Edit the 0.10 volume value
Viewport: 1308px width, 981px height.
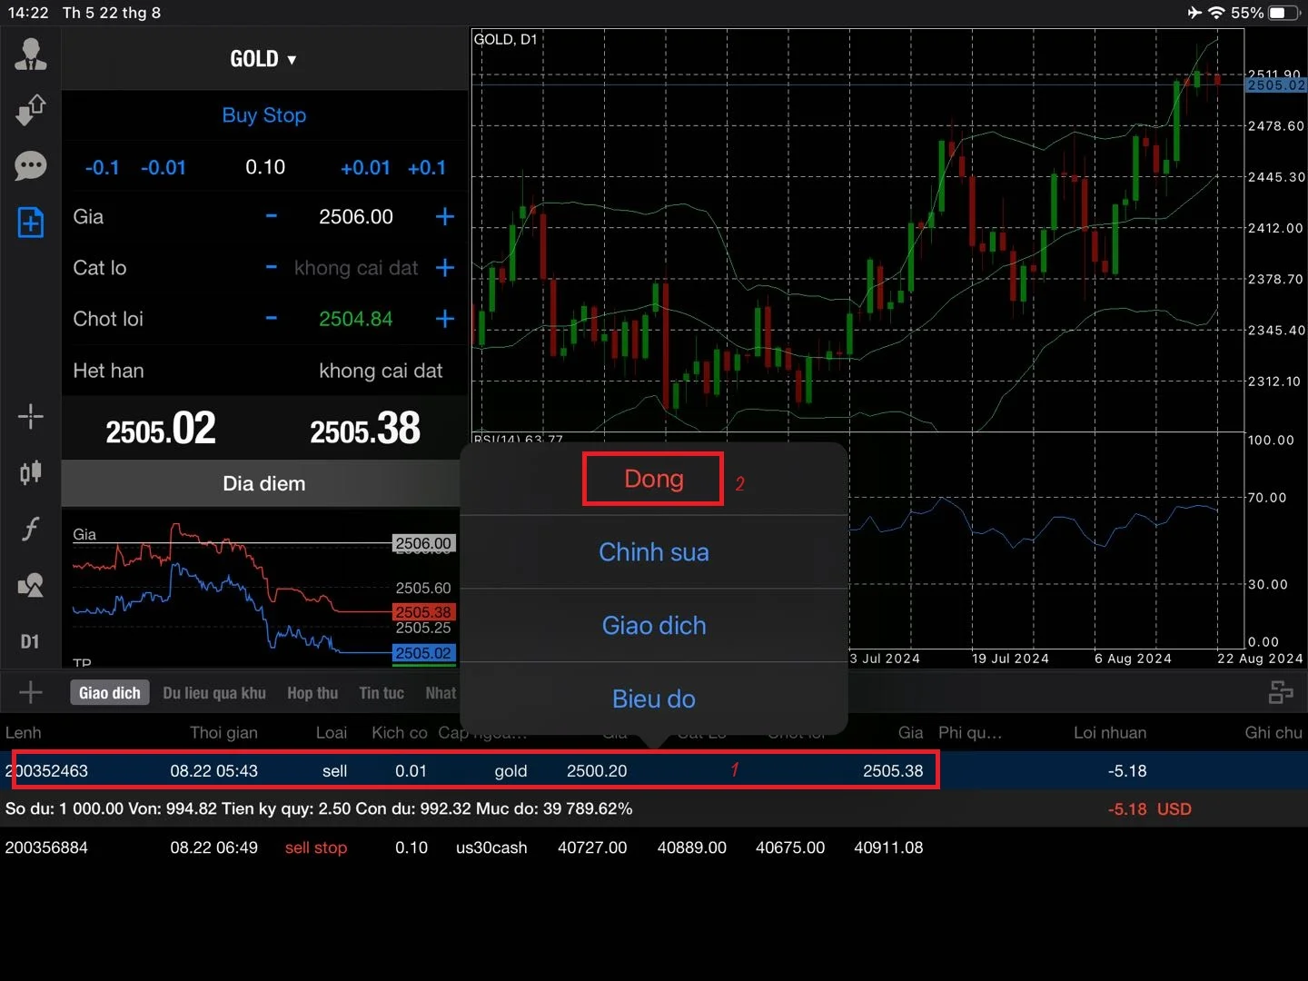(x=265, y=167)
